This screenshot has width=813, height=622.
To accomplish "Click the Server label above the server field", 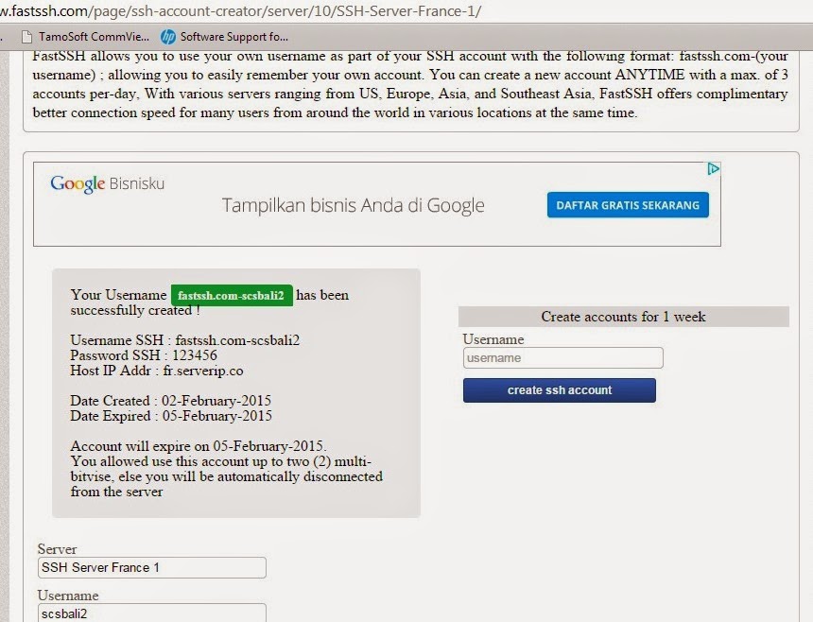I will click(x=57, y=549).
